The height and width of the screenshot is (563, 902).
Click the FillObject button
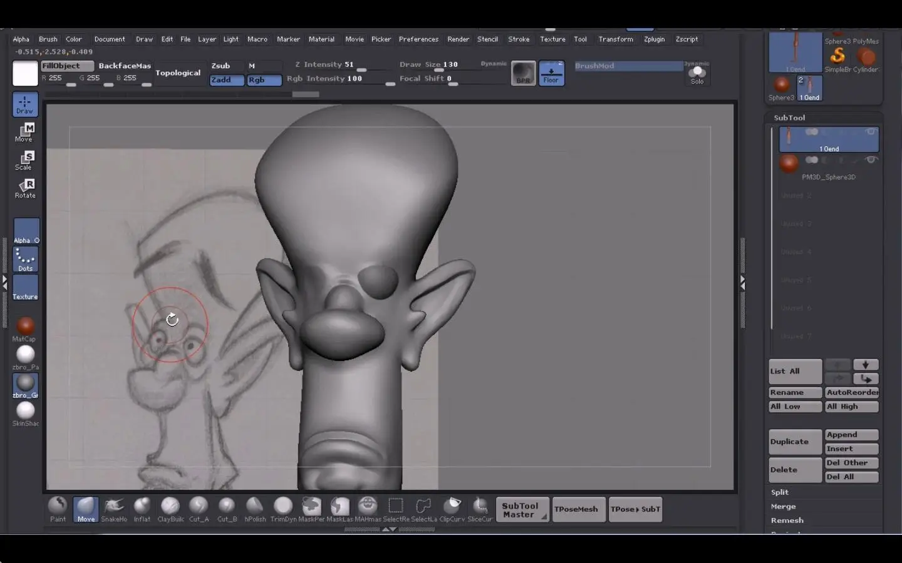click(67, 66)
